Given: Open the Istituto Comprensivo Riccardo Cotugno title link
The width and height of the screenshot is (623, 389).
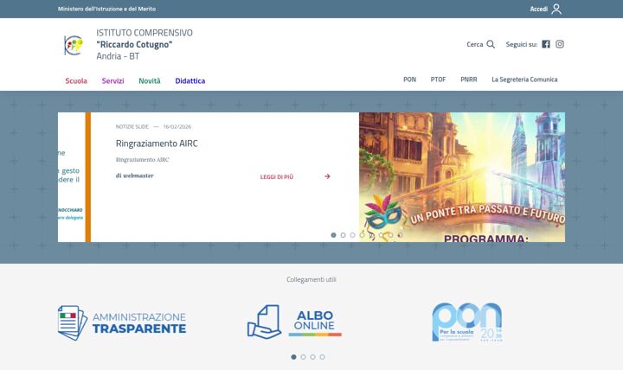Looking at the screenshot, I should pos(145,44).
